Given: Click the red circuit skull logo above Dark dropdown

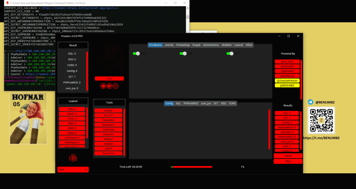Looking at the screenshot, I should pyautogui.click(x=73, y=158).
